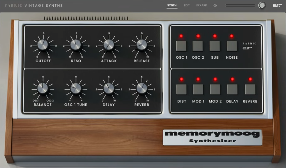
Task: Toggle the MOD 1 effect button
Action: click(x=198, y=89)
